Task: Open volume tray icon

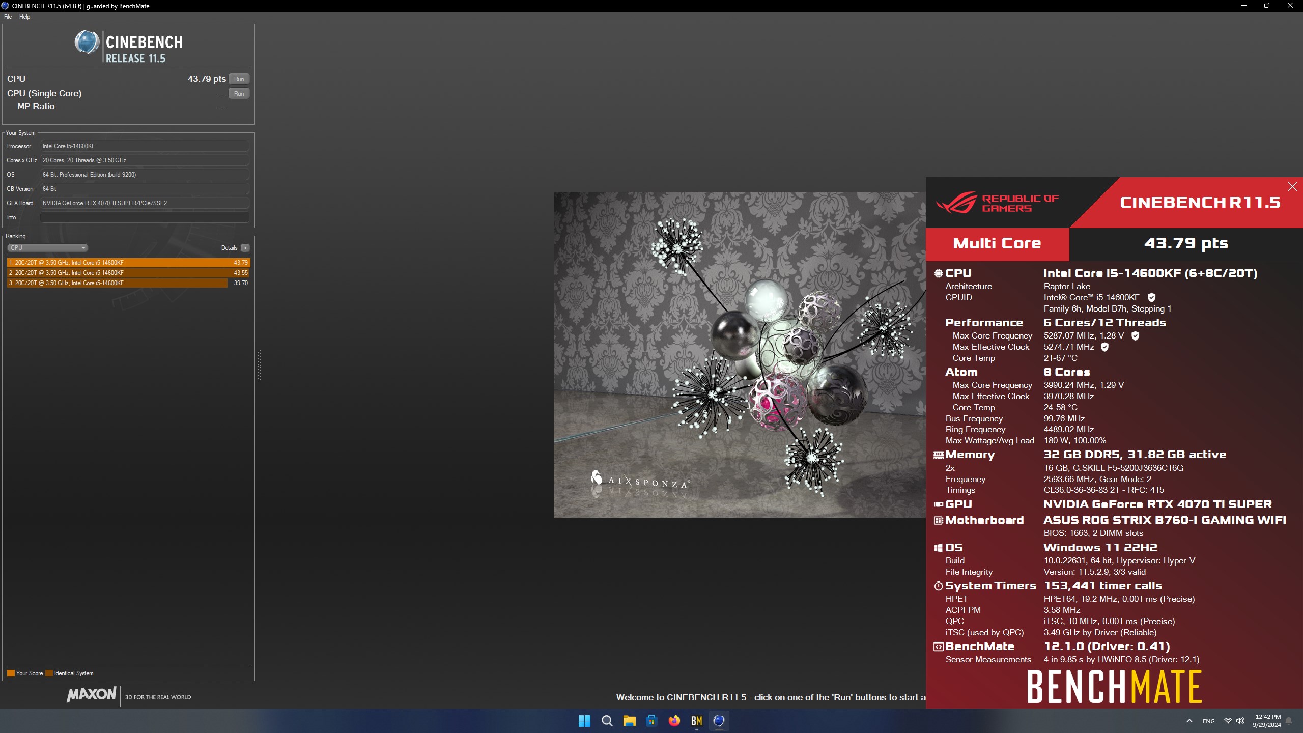Action: (x=1240, y=721)
